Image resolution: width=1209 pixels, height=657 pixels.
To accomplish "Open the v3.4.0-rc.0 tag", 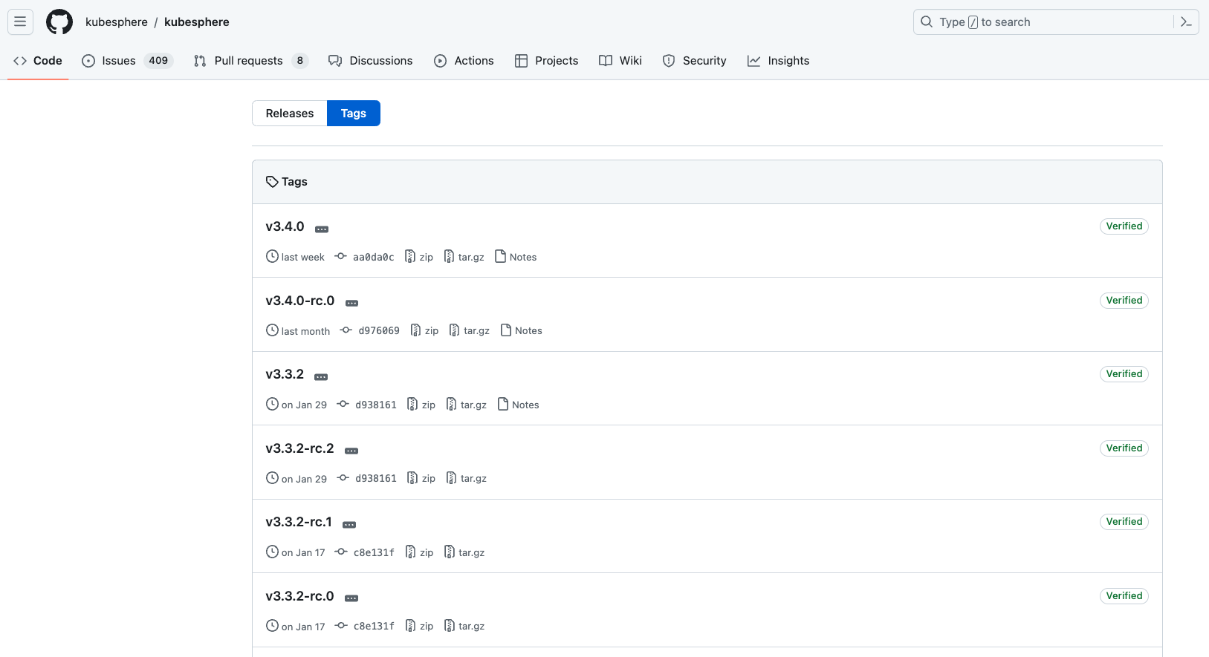I will click(x=300, y=301).
